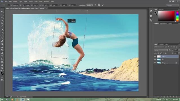Select the Blur tool
The width and height of the screenshot is (180, 101).
2,47
